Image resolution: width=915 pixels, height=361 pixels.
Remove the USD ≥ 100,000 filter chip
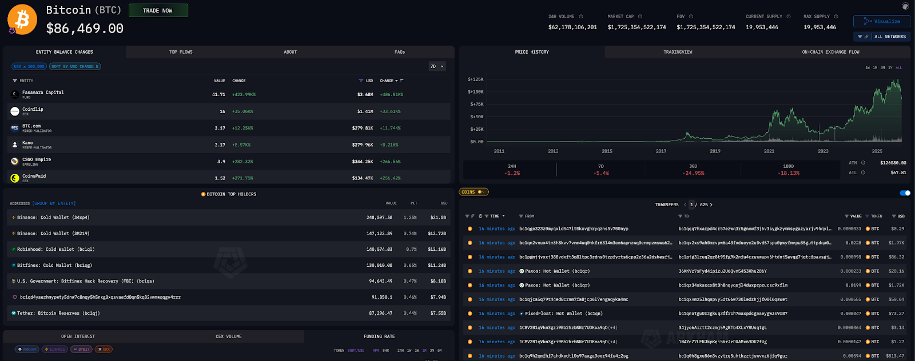29,66
